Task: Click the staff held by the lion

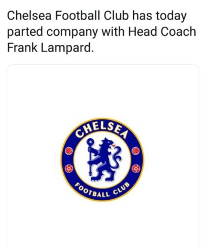Action: point(90,157)
